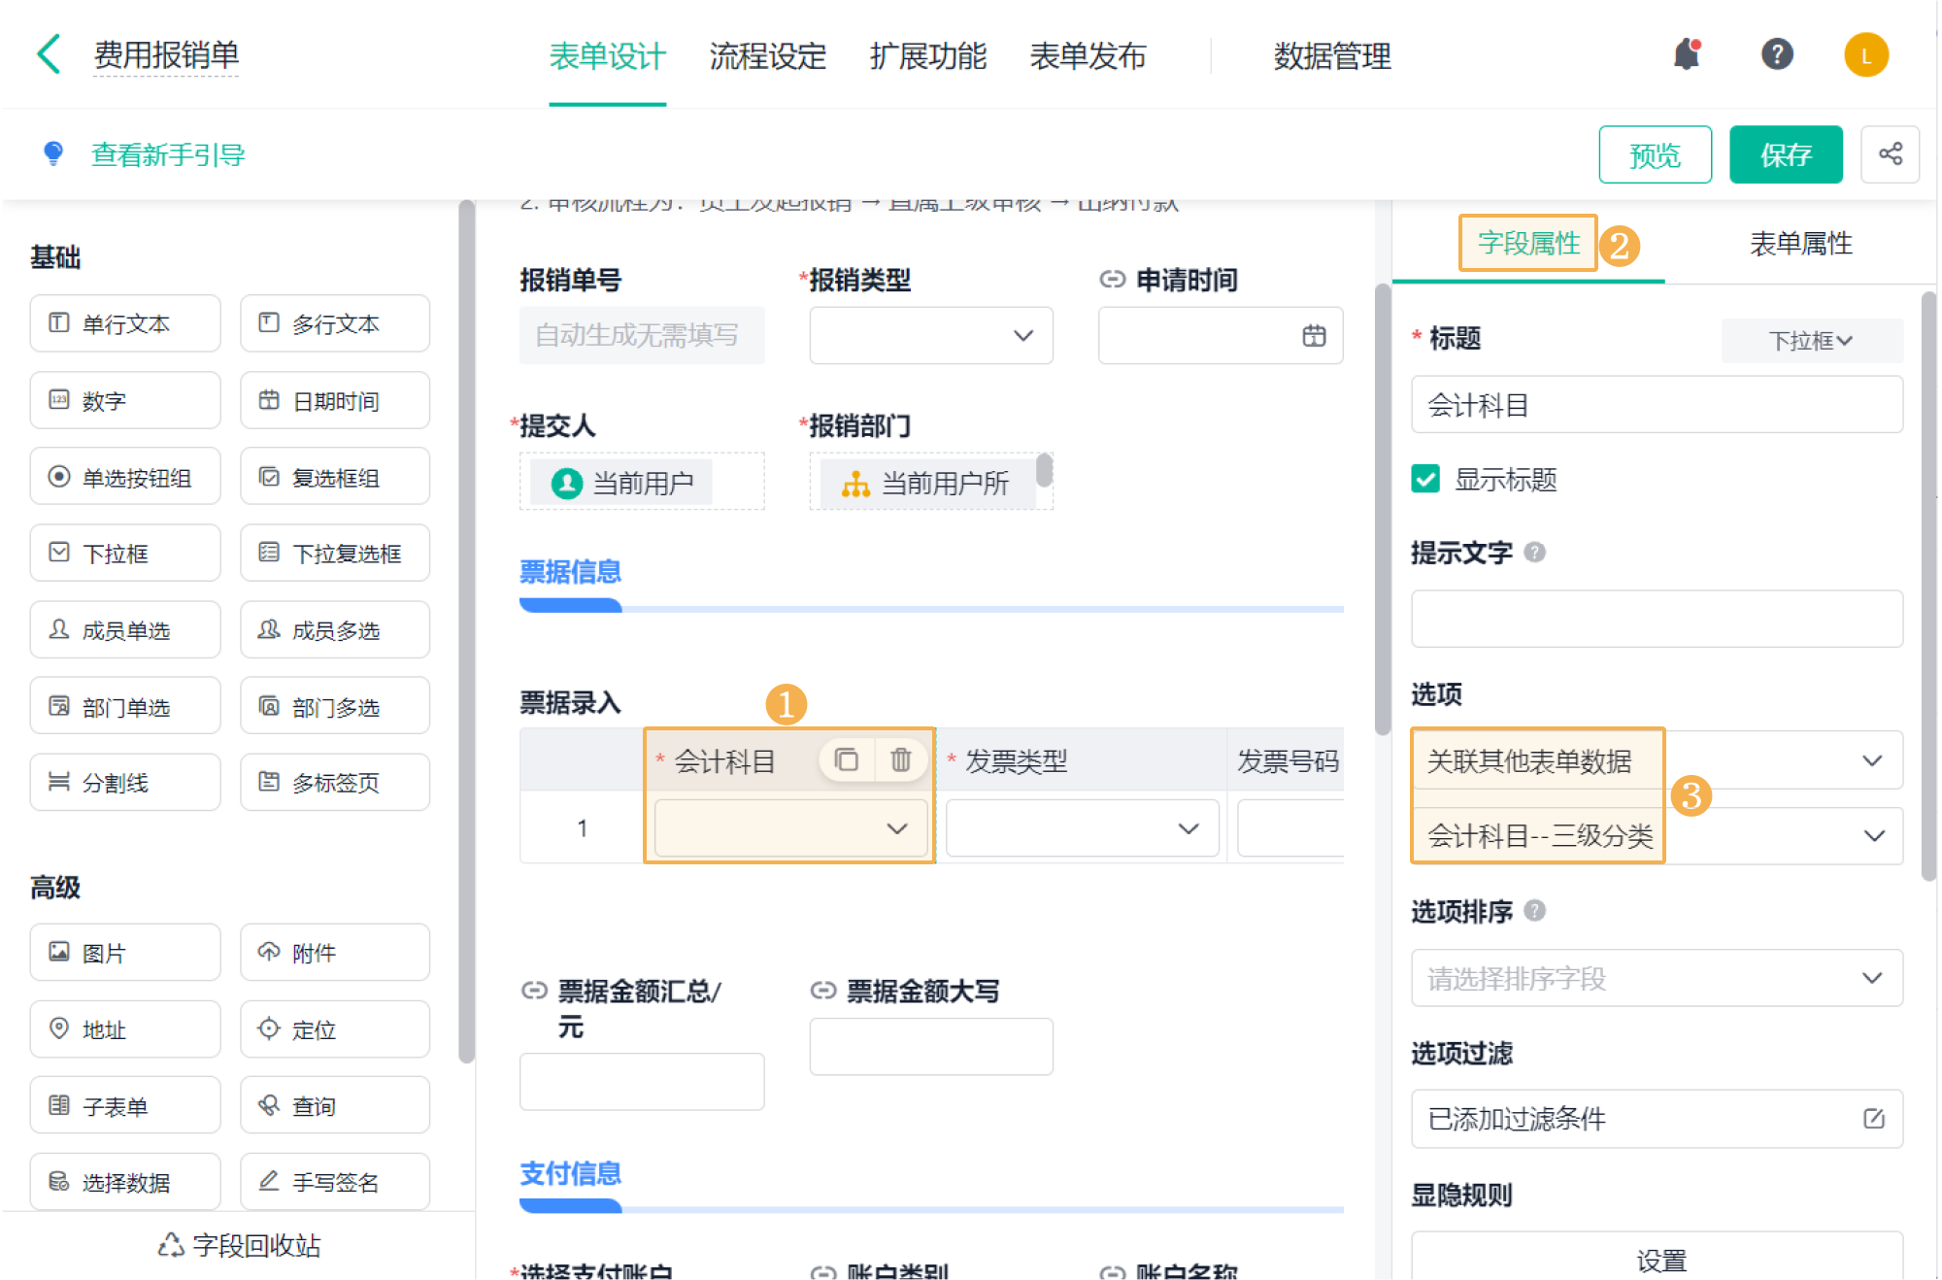1942x1280 pixels.
Task: Open the help question mark icon
Action: pos(1777,54)
